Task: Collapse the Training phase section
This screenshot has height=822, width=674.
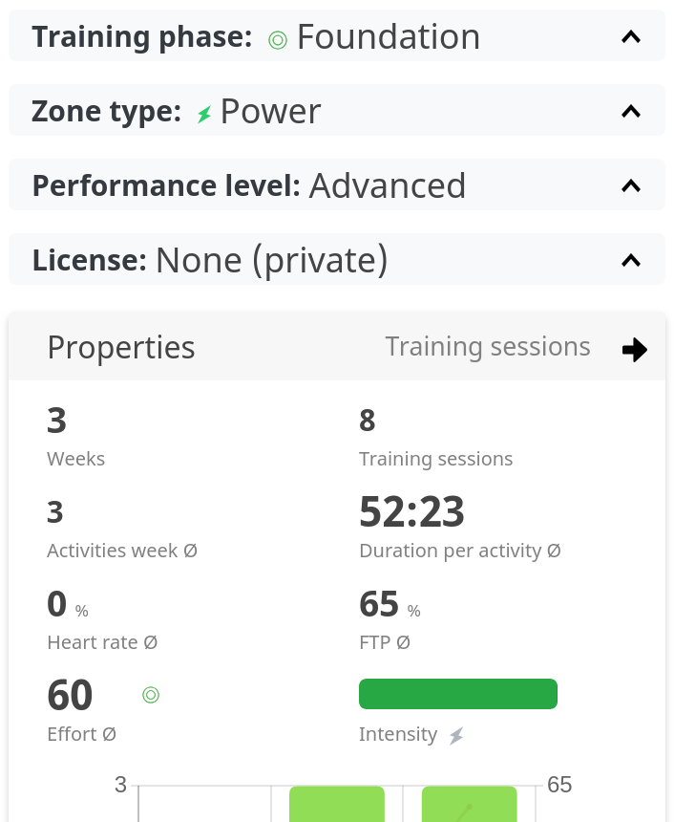Action: [x=630, y=37]
